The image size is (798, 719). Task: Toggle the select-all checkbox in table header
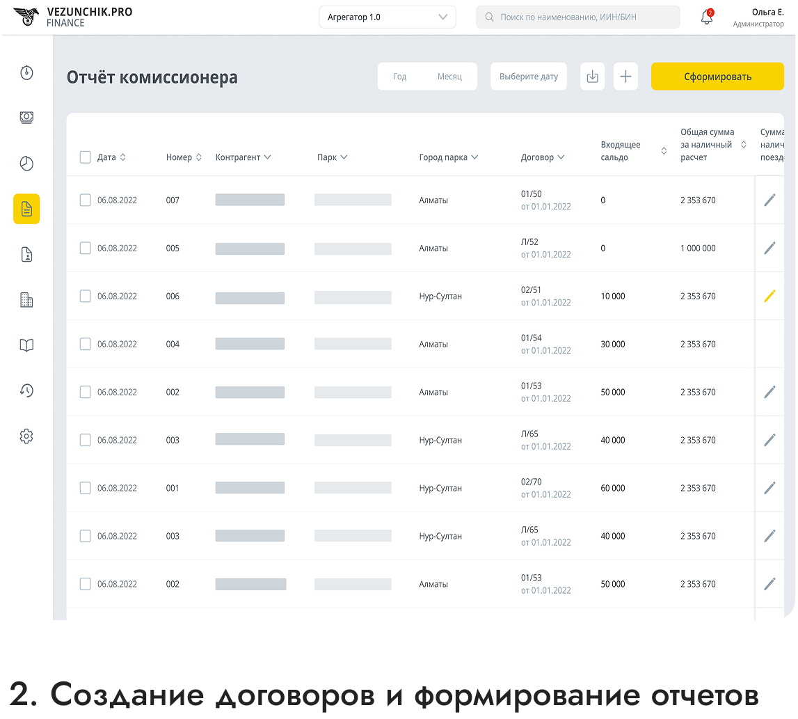86,157
